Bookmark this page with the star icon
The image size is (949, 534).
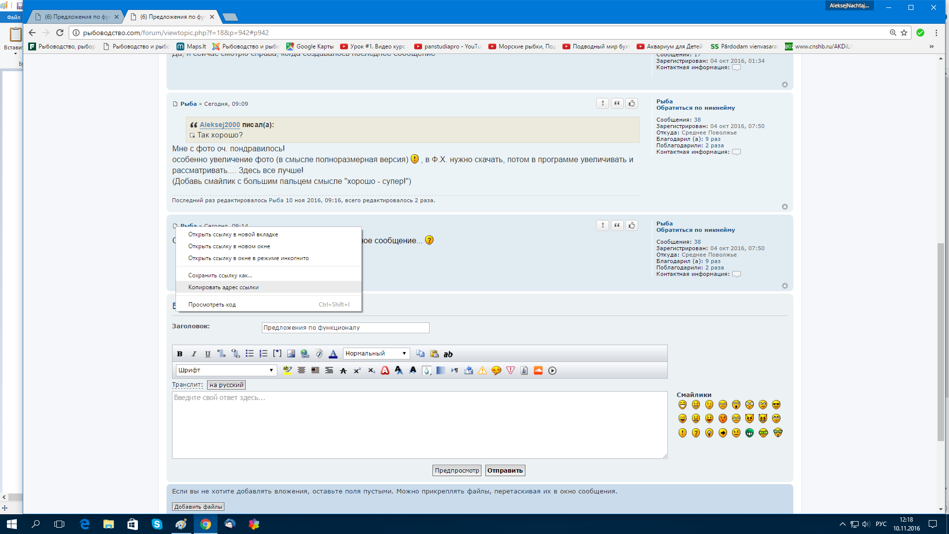tap(904, 33)
